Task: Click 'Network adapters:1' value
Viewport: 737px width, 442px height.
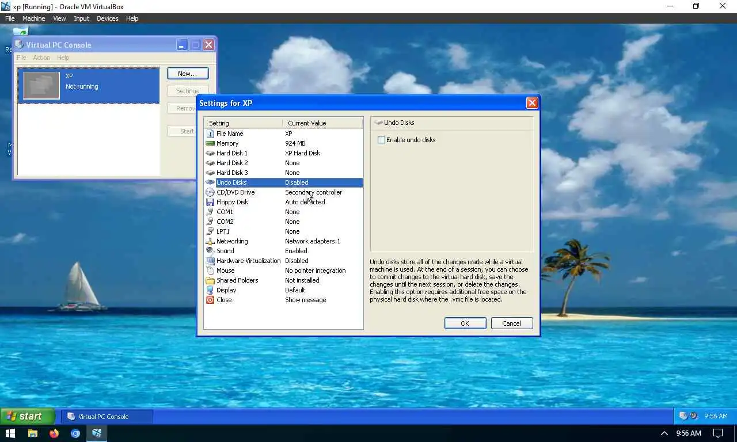Action: (x=313, y=241)
